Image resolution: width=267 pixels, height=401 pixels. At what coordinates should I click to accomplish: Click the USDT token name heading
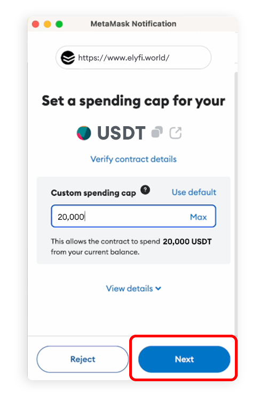click(x=121, y=133)
